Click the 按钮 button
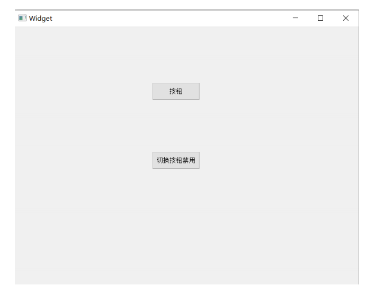The width and height of the screenshot is (374, 294). click(x=176, y=91)
